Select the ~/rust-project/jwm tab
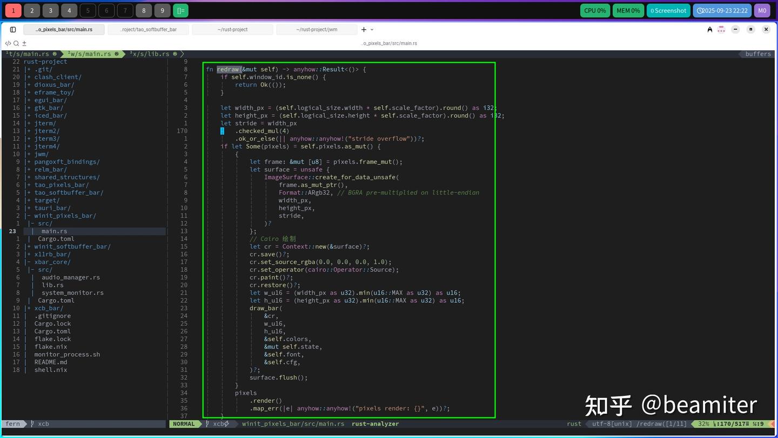This screenshot has width=778, height=438. pos(316,30)
